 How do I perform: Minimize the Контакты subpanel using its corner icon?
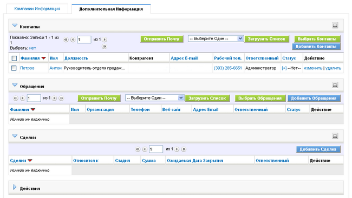pyautogui.click(x=335, y=25)
